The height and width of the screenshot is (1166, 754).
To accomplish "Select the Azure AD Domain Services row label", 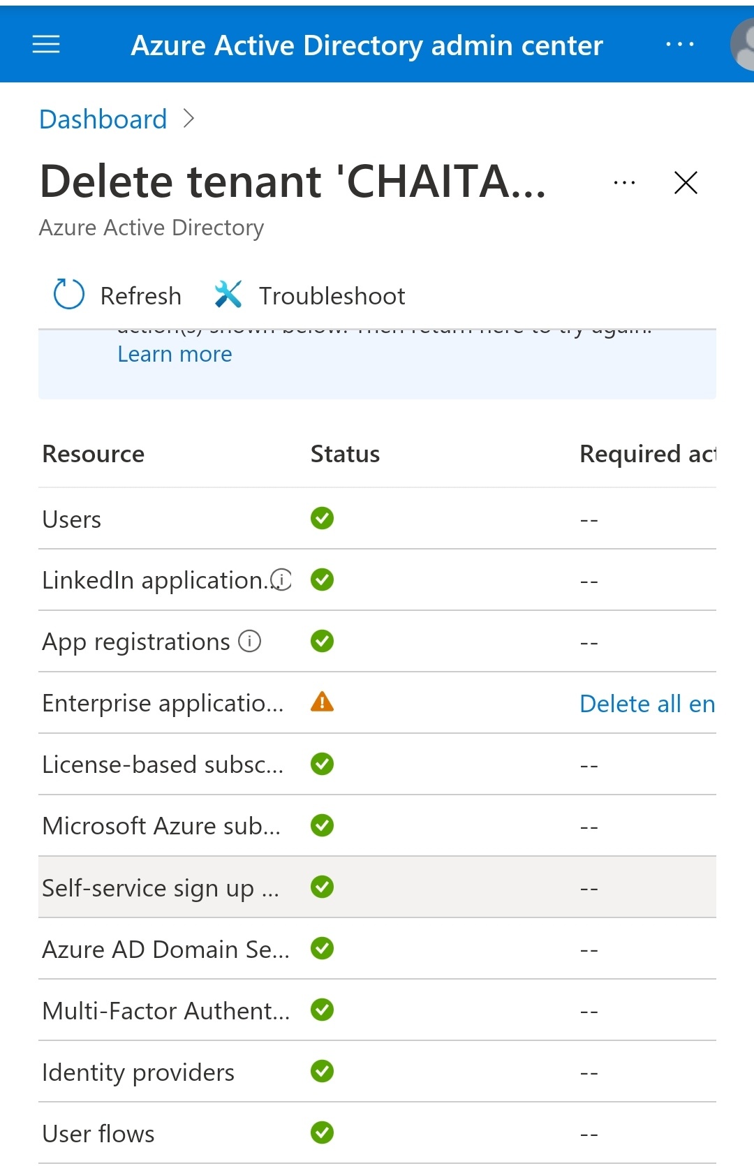I will [x=165, y=950].
